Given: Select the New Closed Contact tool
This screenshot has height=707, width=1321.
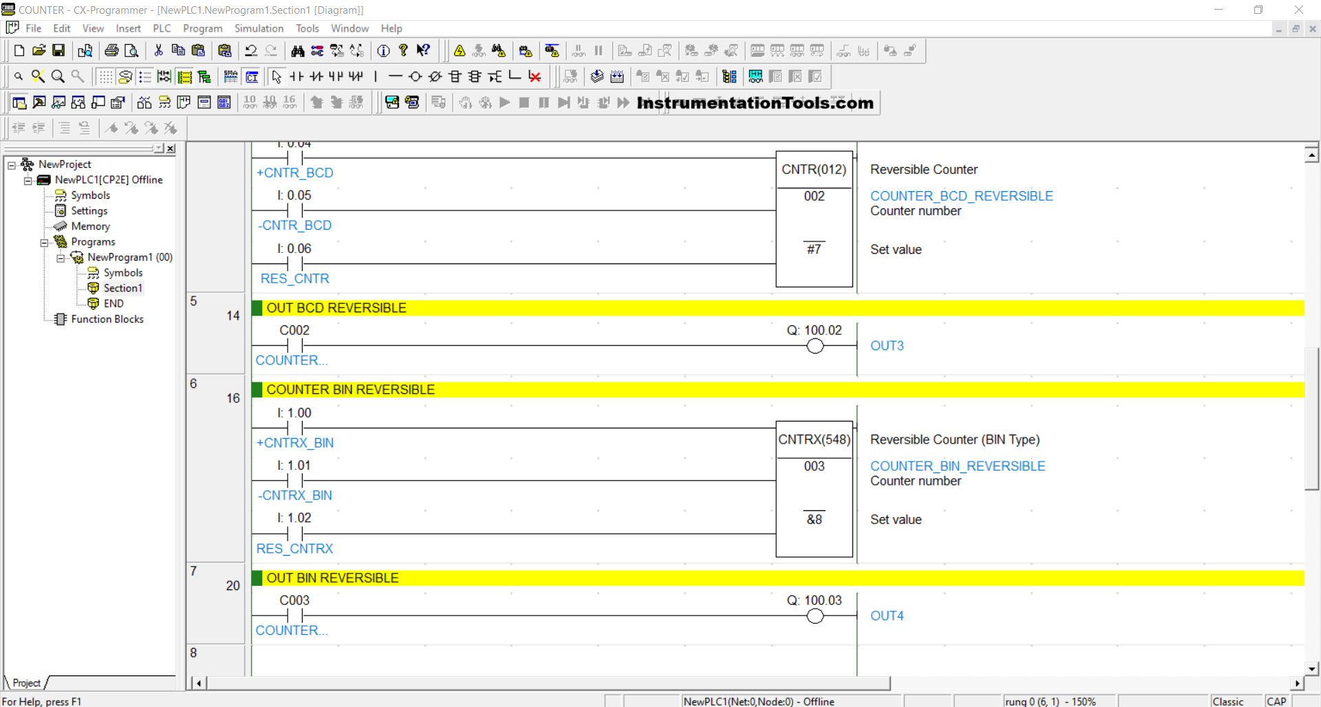Looking at the screenshot, I should pos(316,76).
